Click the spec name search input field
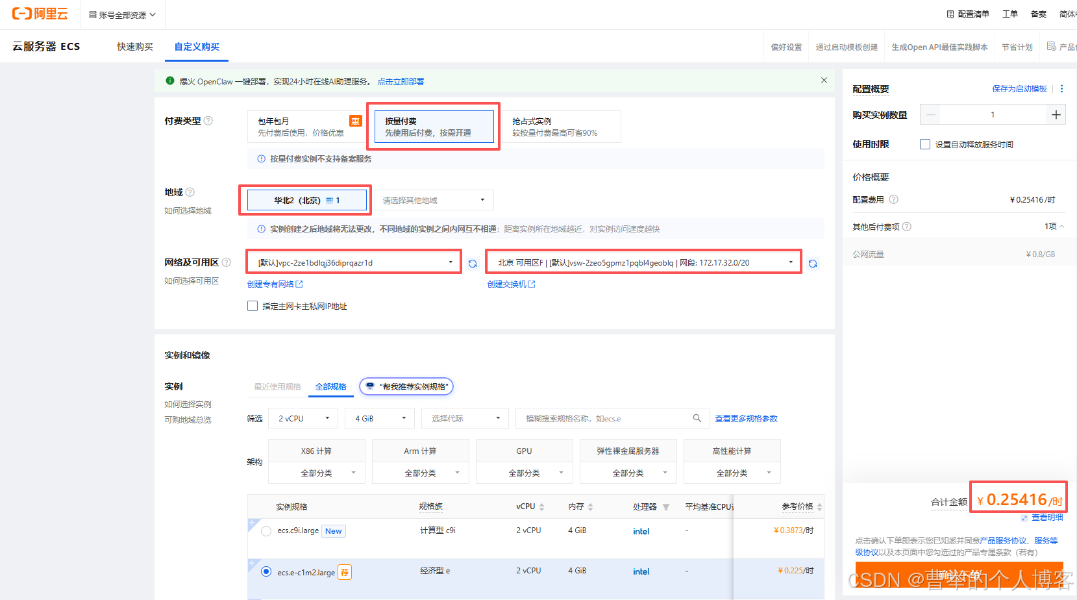Screen dimensions: 1077x600 tap(612, 418)
